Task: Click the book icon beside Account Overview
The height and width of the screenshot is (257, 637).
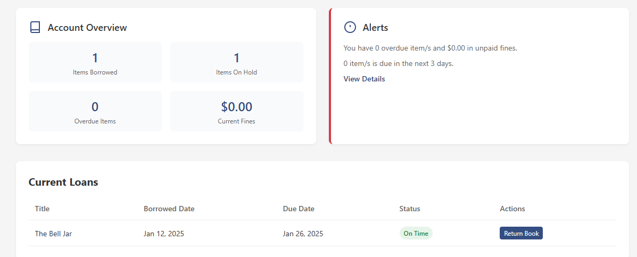Action: pyautogui.click(x=35, y=27)
